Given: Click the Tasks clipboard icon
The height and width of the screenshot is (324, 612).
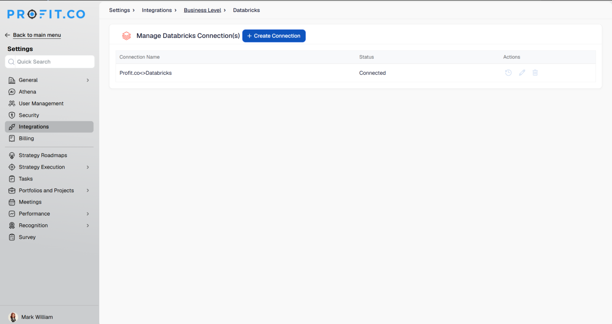Looking at the screenshot, I should click(x=12, y=179).
